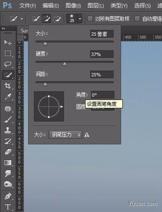This screenshot has width=162, height=212.
Task: Select the Sponge tool
Action: [x=8, y=184]
